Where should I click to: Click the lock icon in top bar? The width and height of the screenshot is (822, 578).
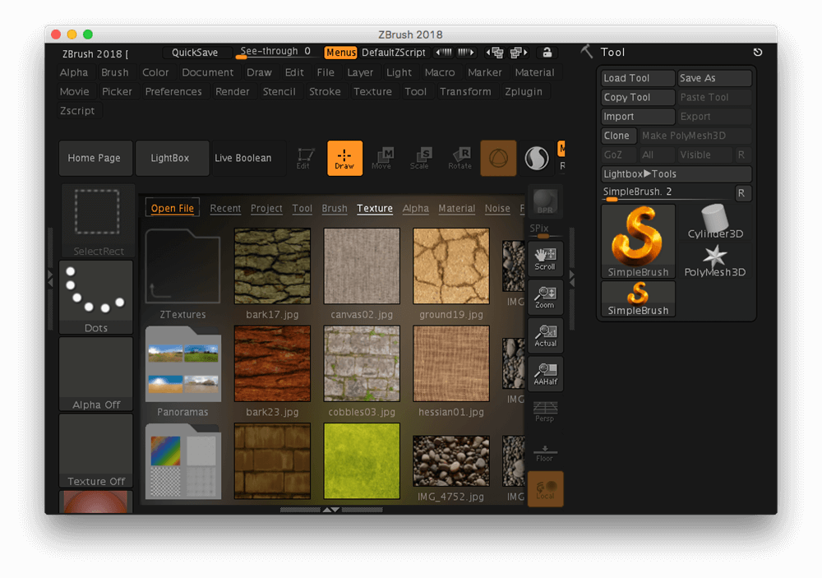pos(547,53)
